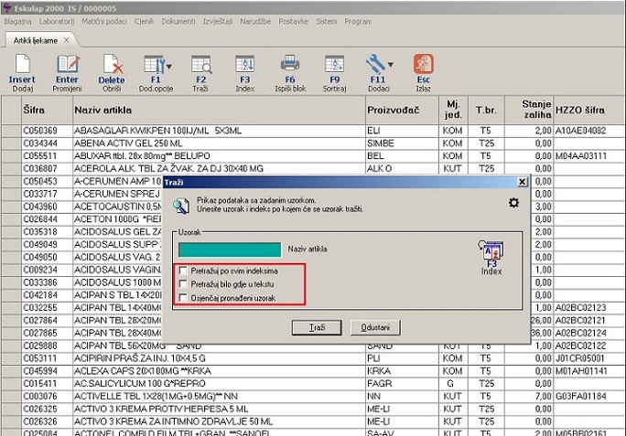Click HZZO code J01CR05001

pos(580,358)
